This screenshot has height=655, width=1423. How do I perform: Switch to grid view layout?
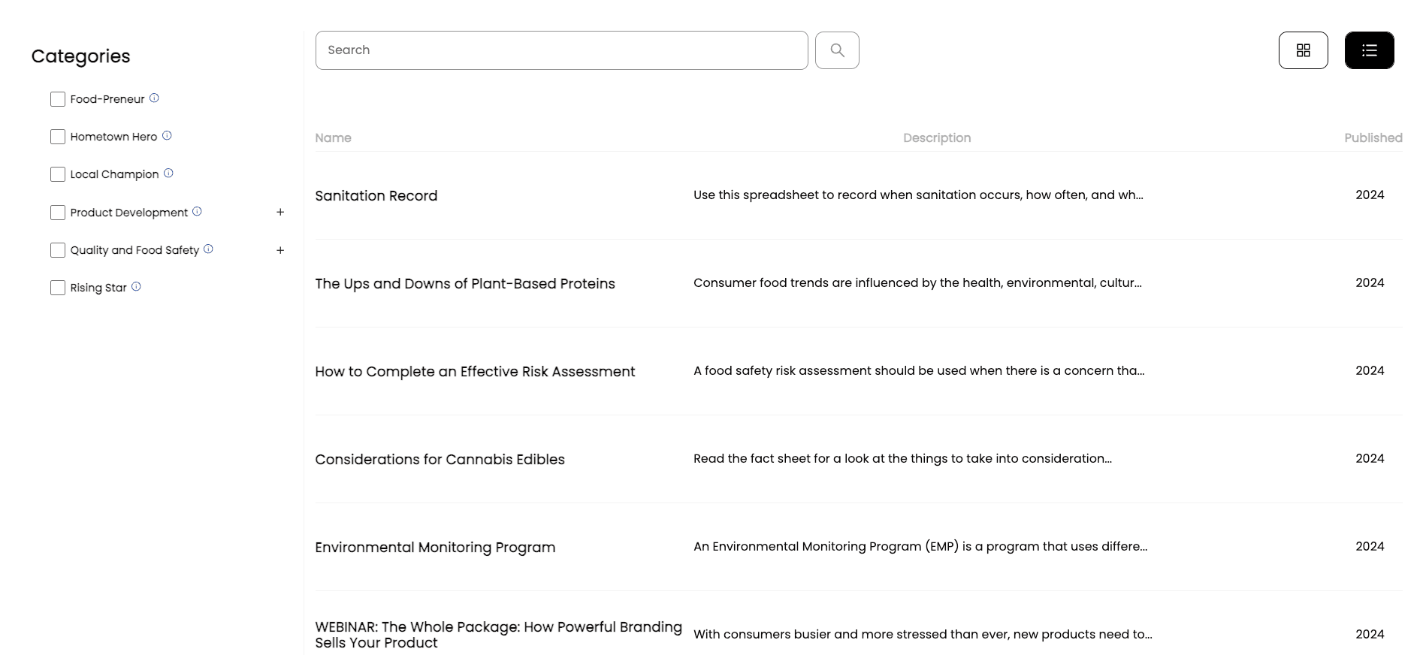tap(1303, 50)
